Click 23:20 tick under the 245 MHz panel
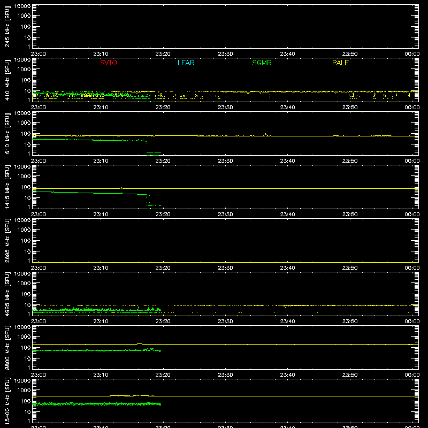Image resolution: width=428 pixels, height=428 pixels. [x=163, y=54]
